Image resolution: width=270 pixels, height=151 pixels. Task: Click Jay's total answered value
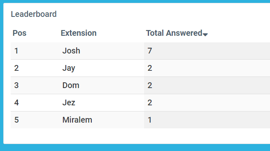150,68
